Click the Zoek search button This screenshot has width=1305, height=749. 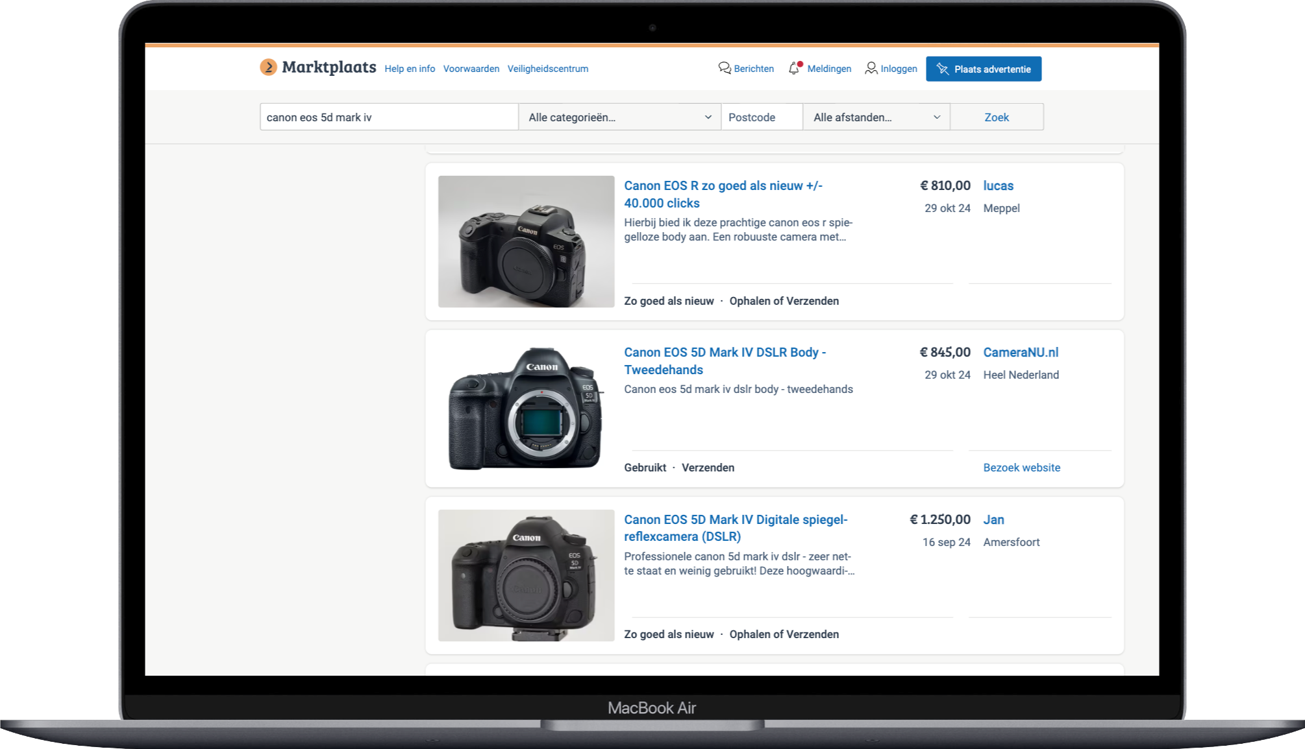coord(997,117)
